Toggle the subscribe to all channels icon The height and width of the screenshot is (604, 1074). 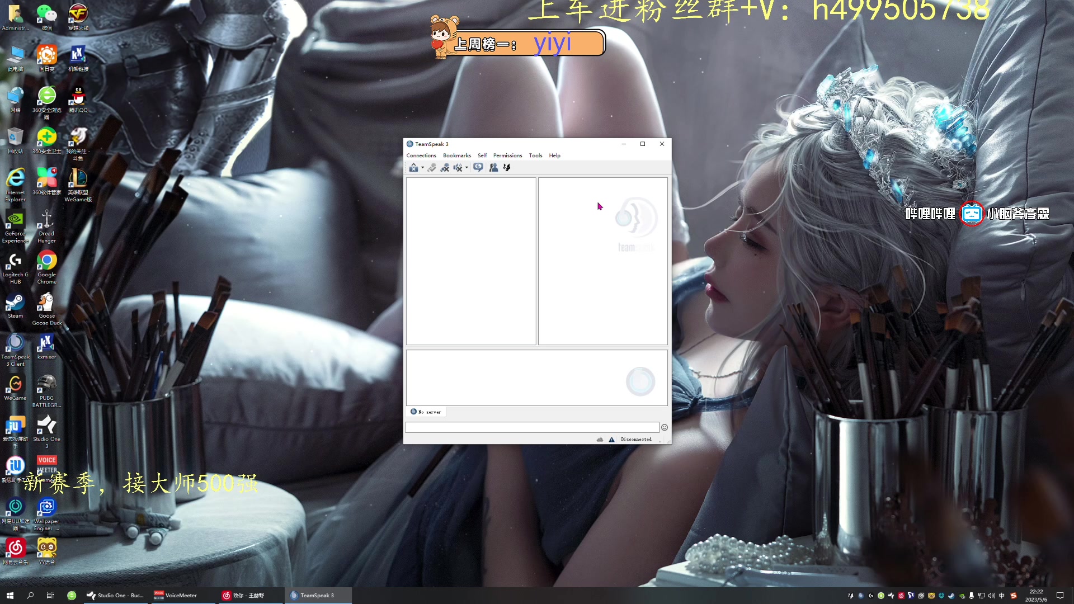click(x=478, y=167)
